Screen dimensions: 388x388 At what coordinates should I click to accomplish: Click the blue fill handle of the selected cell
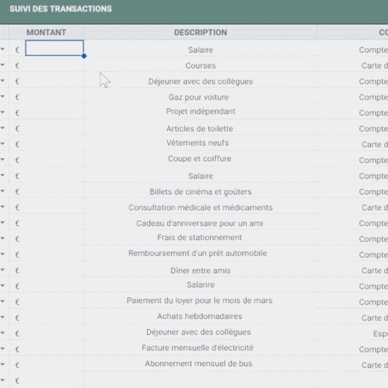click(84, 56)
